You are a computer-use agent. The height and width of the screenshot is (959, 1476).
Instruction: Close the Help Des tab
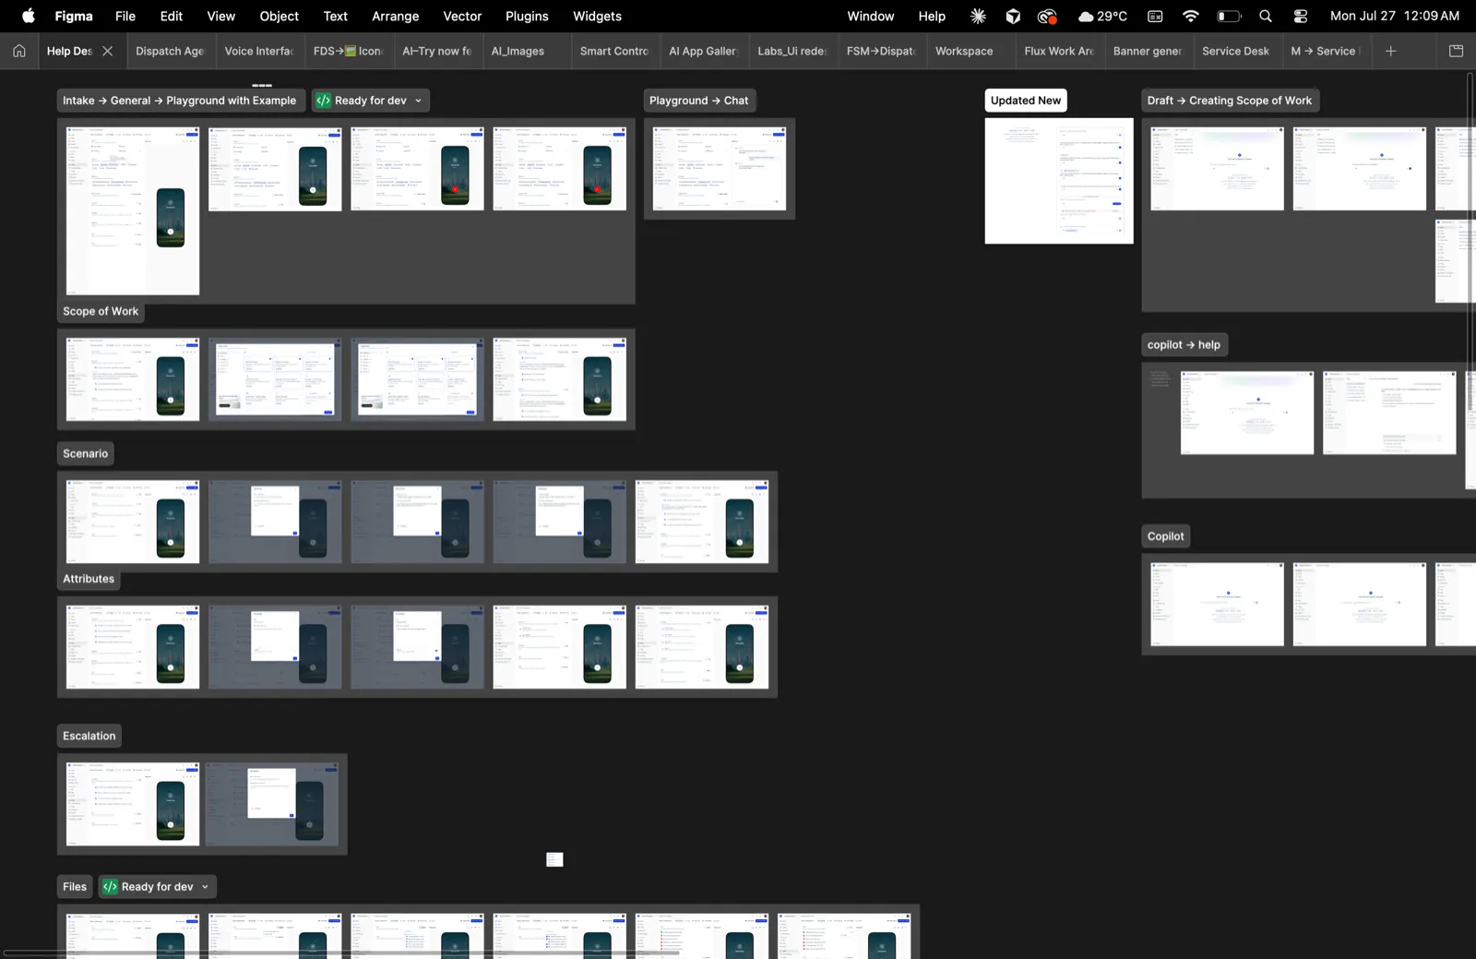pyautogui.click(x=108, y=51)
